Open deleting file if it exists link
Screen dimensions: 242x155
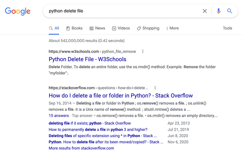pyautogui.click(x=90, y=123)
